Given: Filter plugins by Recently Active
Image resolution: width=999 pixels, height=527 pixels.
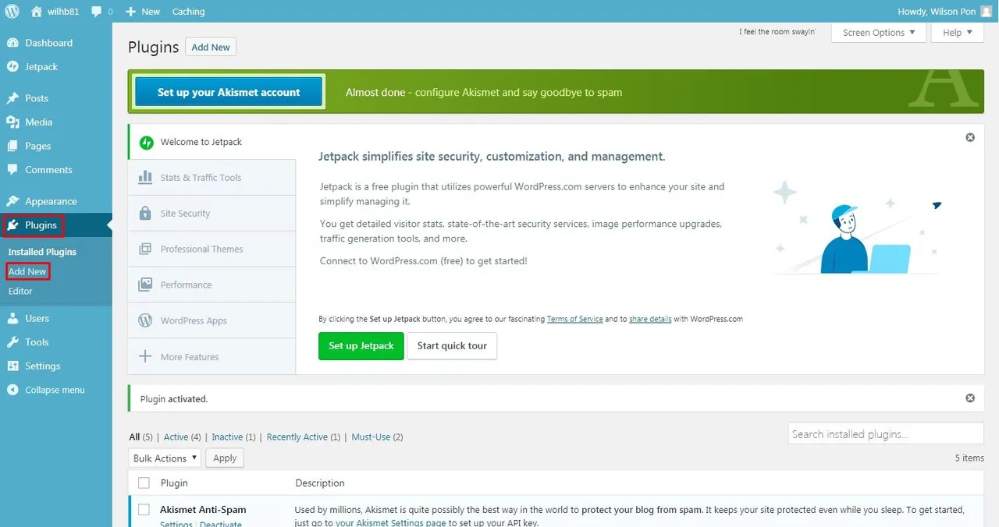Looking at the screenshot, I should pyautogui.click(x=297, y=437).
